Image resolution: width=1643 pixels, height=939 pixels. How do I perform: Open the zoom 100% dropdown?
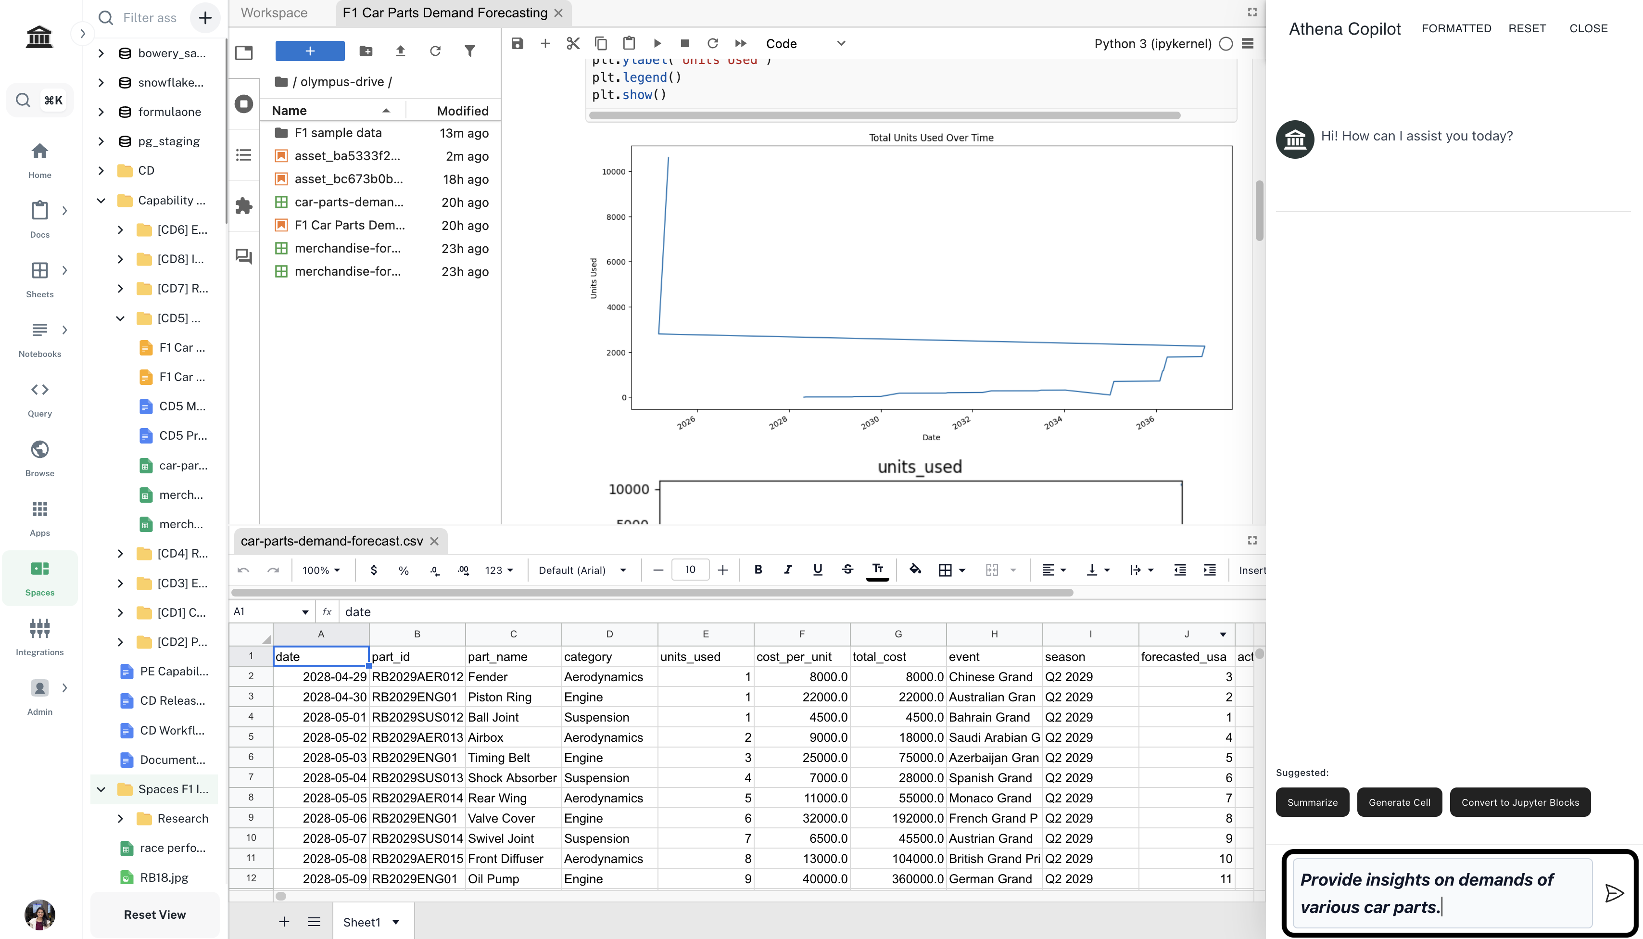pyautogui.click(x=321, y=570)
